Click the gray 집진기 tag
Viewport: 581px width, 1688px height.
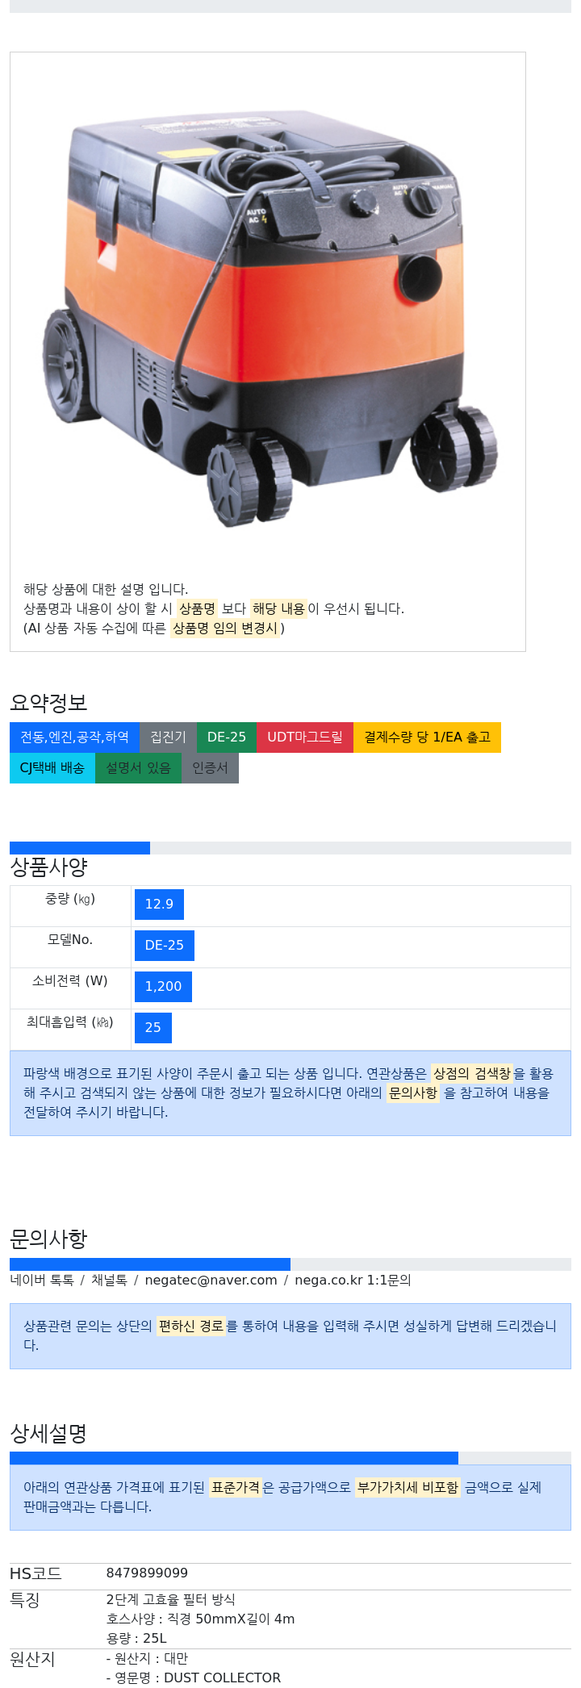click(x=168, y=737)
